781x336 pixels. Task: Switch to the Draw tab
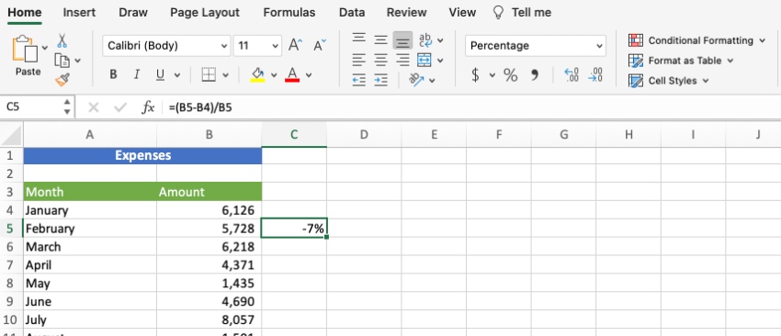pyautogui.click(x=132, y=13)
